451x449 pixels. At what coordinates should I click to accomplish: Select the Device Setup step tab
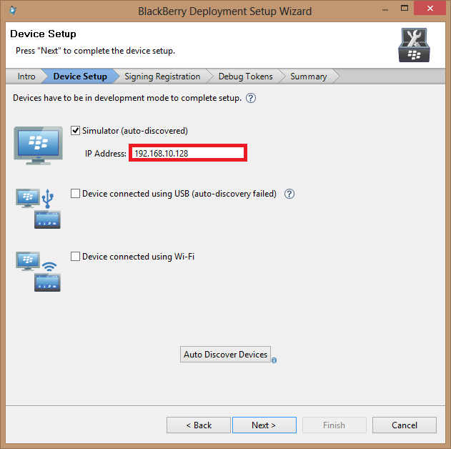[x=80, y=77]
